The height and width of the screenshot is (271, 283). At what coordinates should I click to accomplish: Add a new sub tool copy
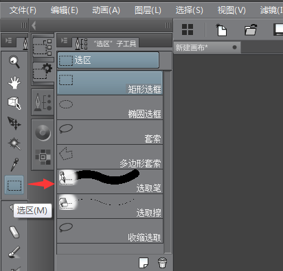click(x=144, y=263)
